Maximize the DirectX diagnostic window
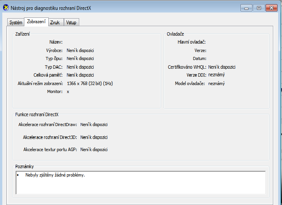The width and height of the screenshot is (282, 205). (x=259, y=8)
